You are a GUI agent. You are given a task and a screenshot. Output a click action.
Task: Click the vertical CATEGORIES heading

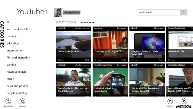(x=2, y=34)
